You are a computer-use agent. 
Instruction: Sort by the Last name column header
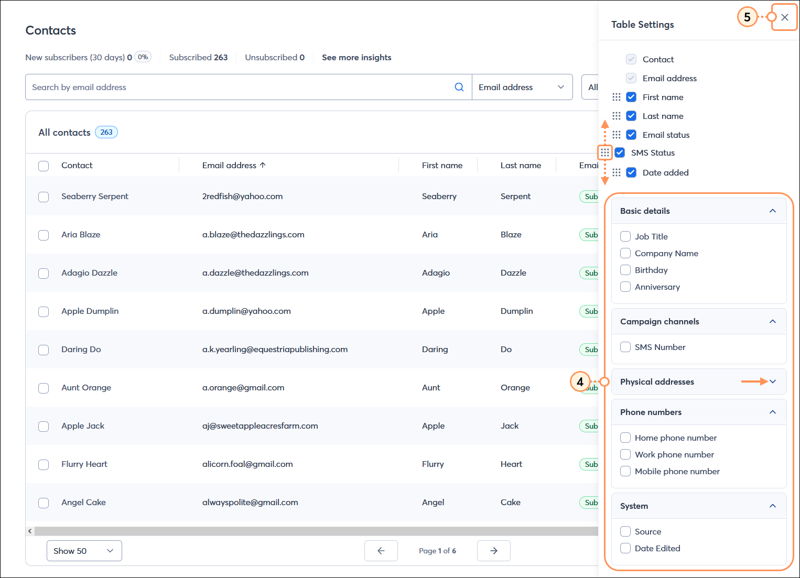pyautogui.click(x=521, y=165)
